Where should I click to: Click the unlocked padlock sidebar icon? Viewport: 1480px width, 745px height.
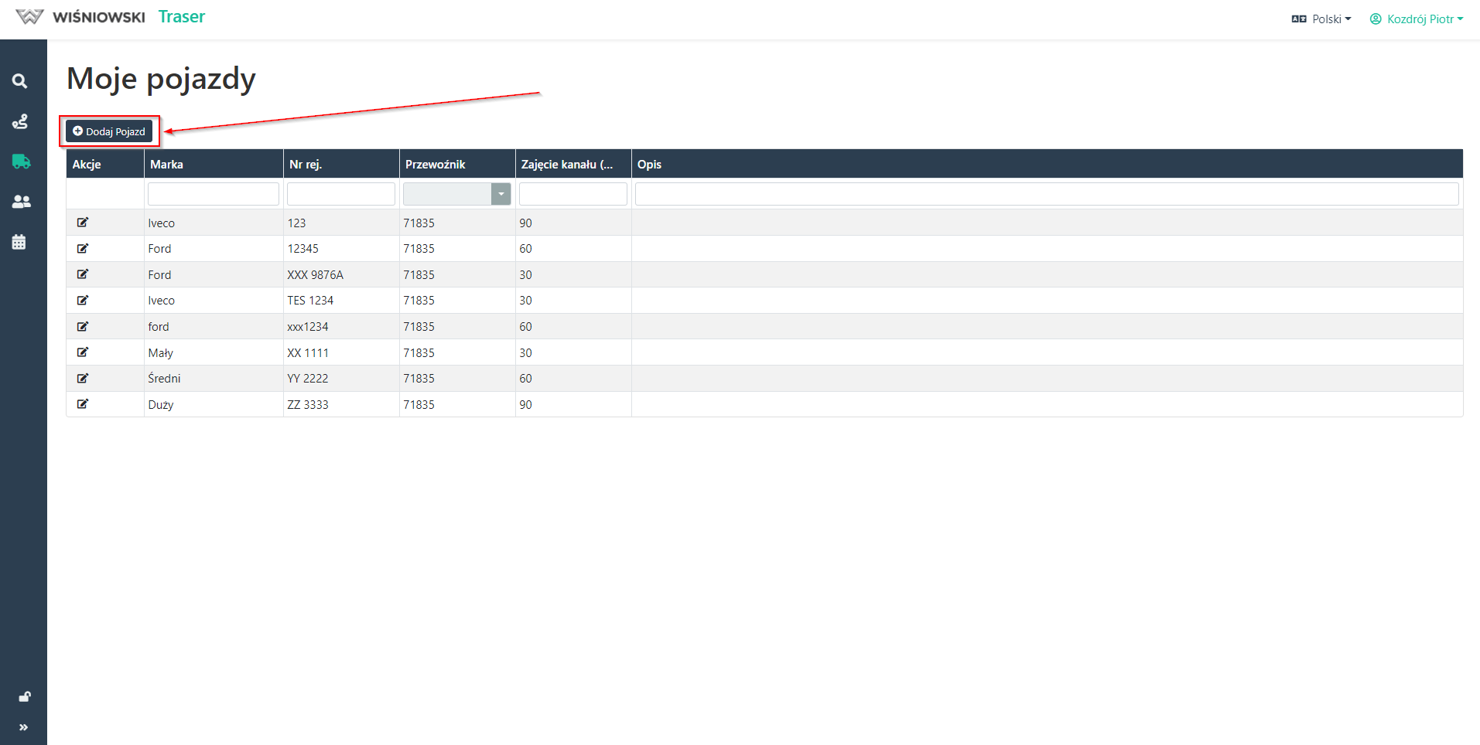(x=25, y=696)
